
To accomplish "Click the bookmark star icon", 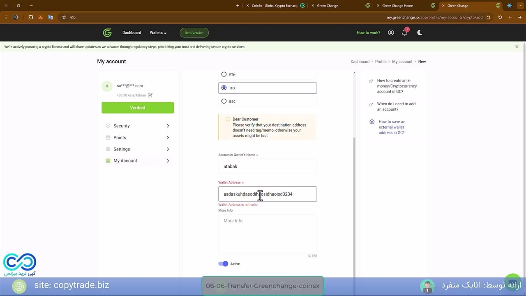I will point(64,17).
